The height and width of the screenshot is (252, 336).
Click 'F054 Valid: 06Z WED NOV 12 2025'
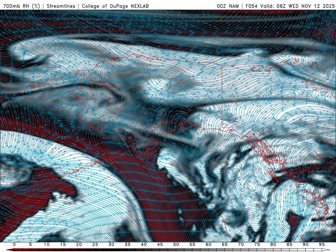(x=290, y=6)
